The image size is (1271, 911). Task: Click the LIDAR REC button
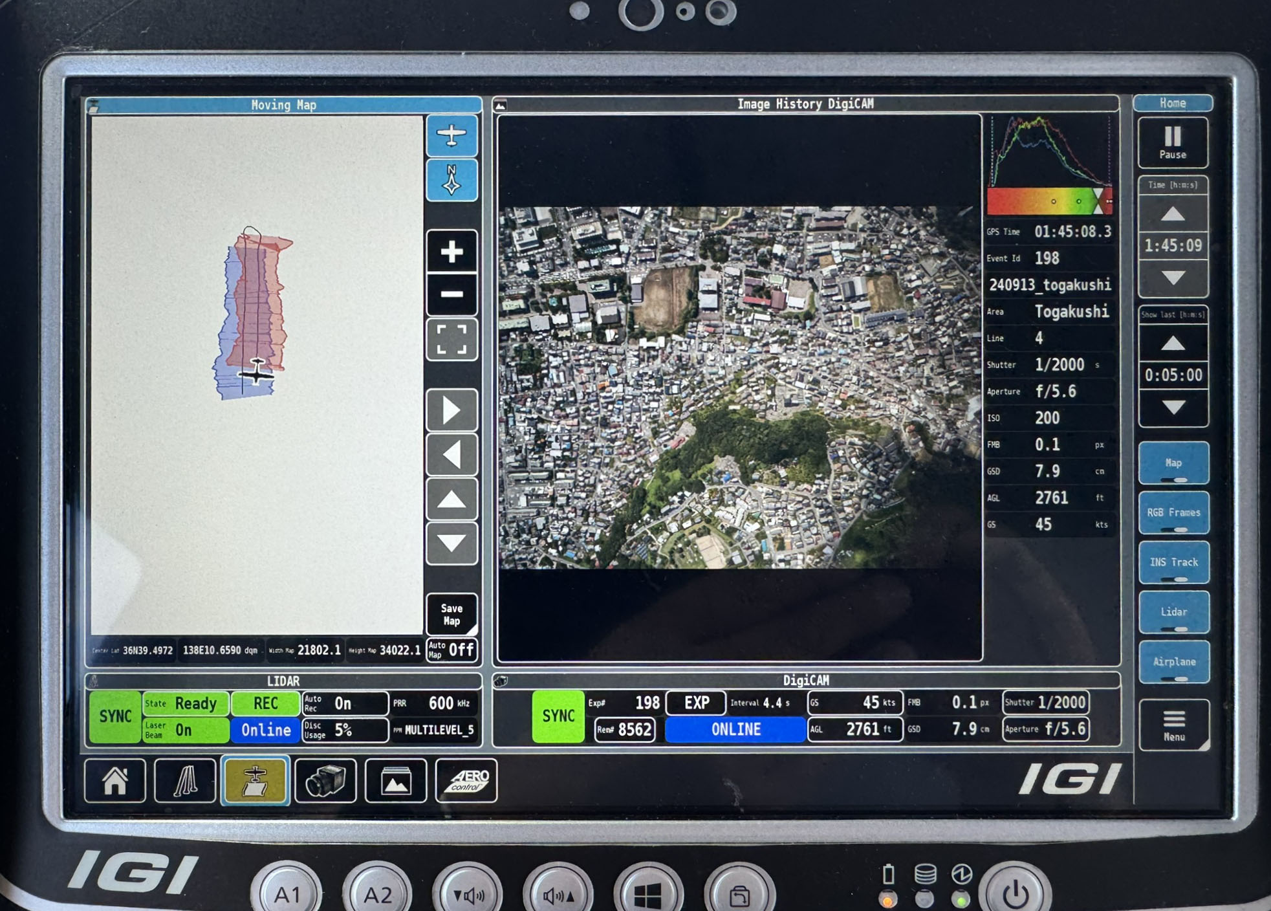click(265, 703)
